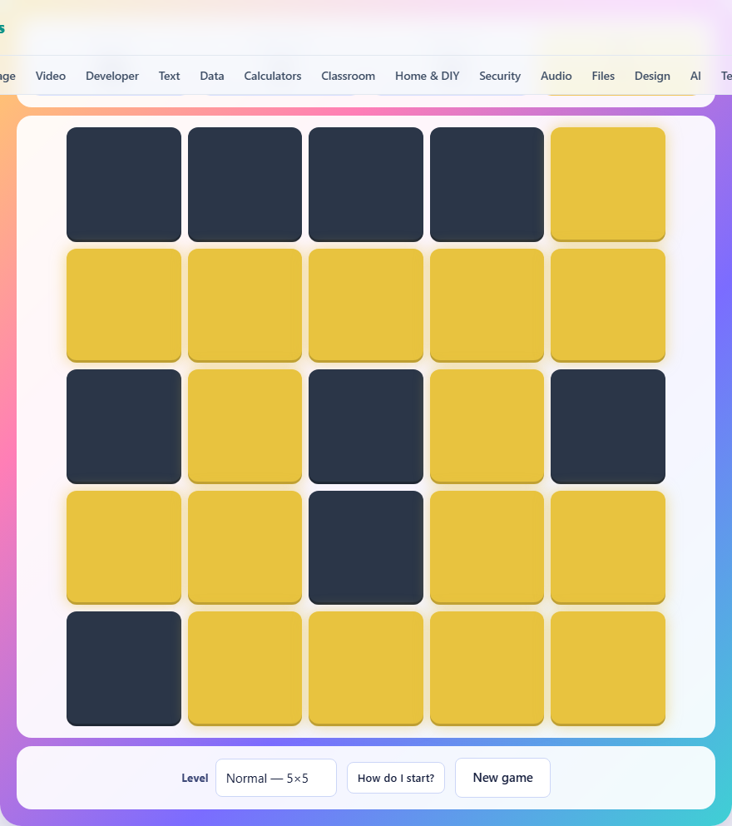The width and height of the screenshot is (732, 826).
Task: Toggle the dark tile in row five, column one
Action: tap(124, 669)
